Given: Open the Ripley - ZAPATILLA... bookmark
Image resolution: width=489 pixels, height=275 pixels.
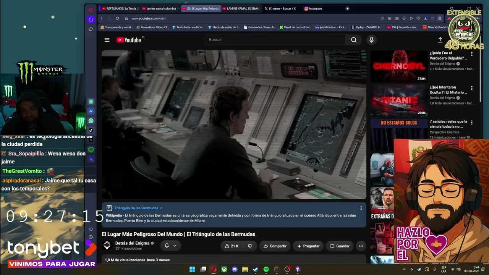Looking at the screenshot, I should click(367, 27).
